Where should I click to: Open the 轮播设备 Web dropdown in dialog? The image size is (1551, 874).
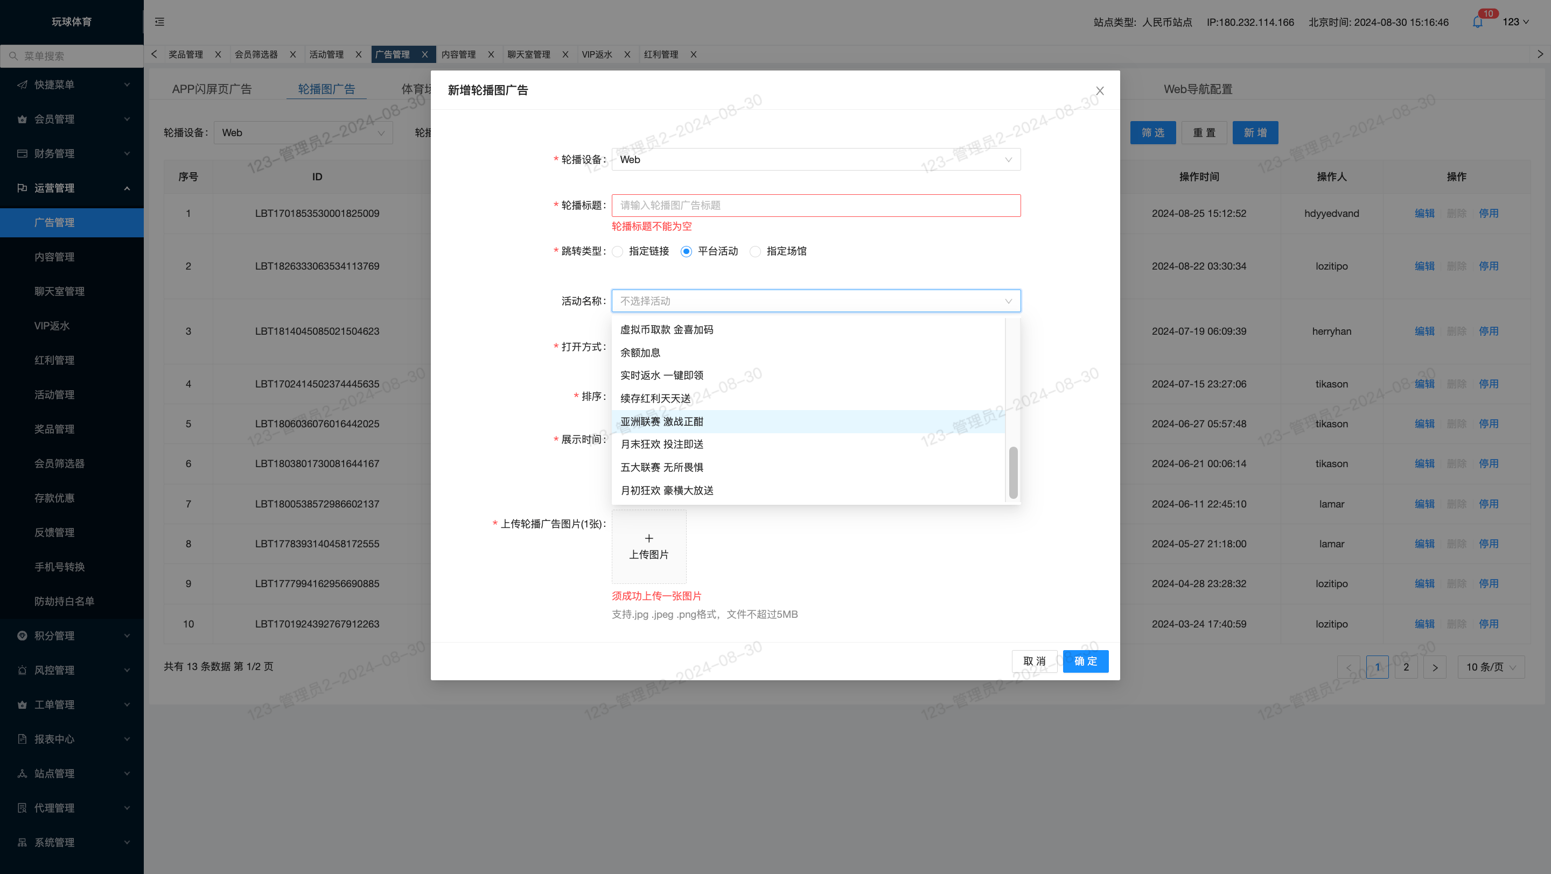click(x=816, y=159)
